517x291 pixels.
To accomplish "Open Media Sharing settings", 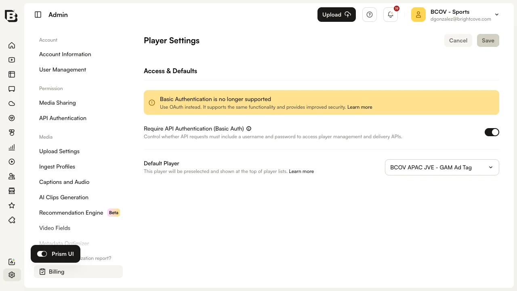I will pyautogui.click(x=57, y=103).
